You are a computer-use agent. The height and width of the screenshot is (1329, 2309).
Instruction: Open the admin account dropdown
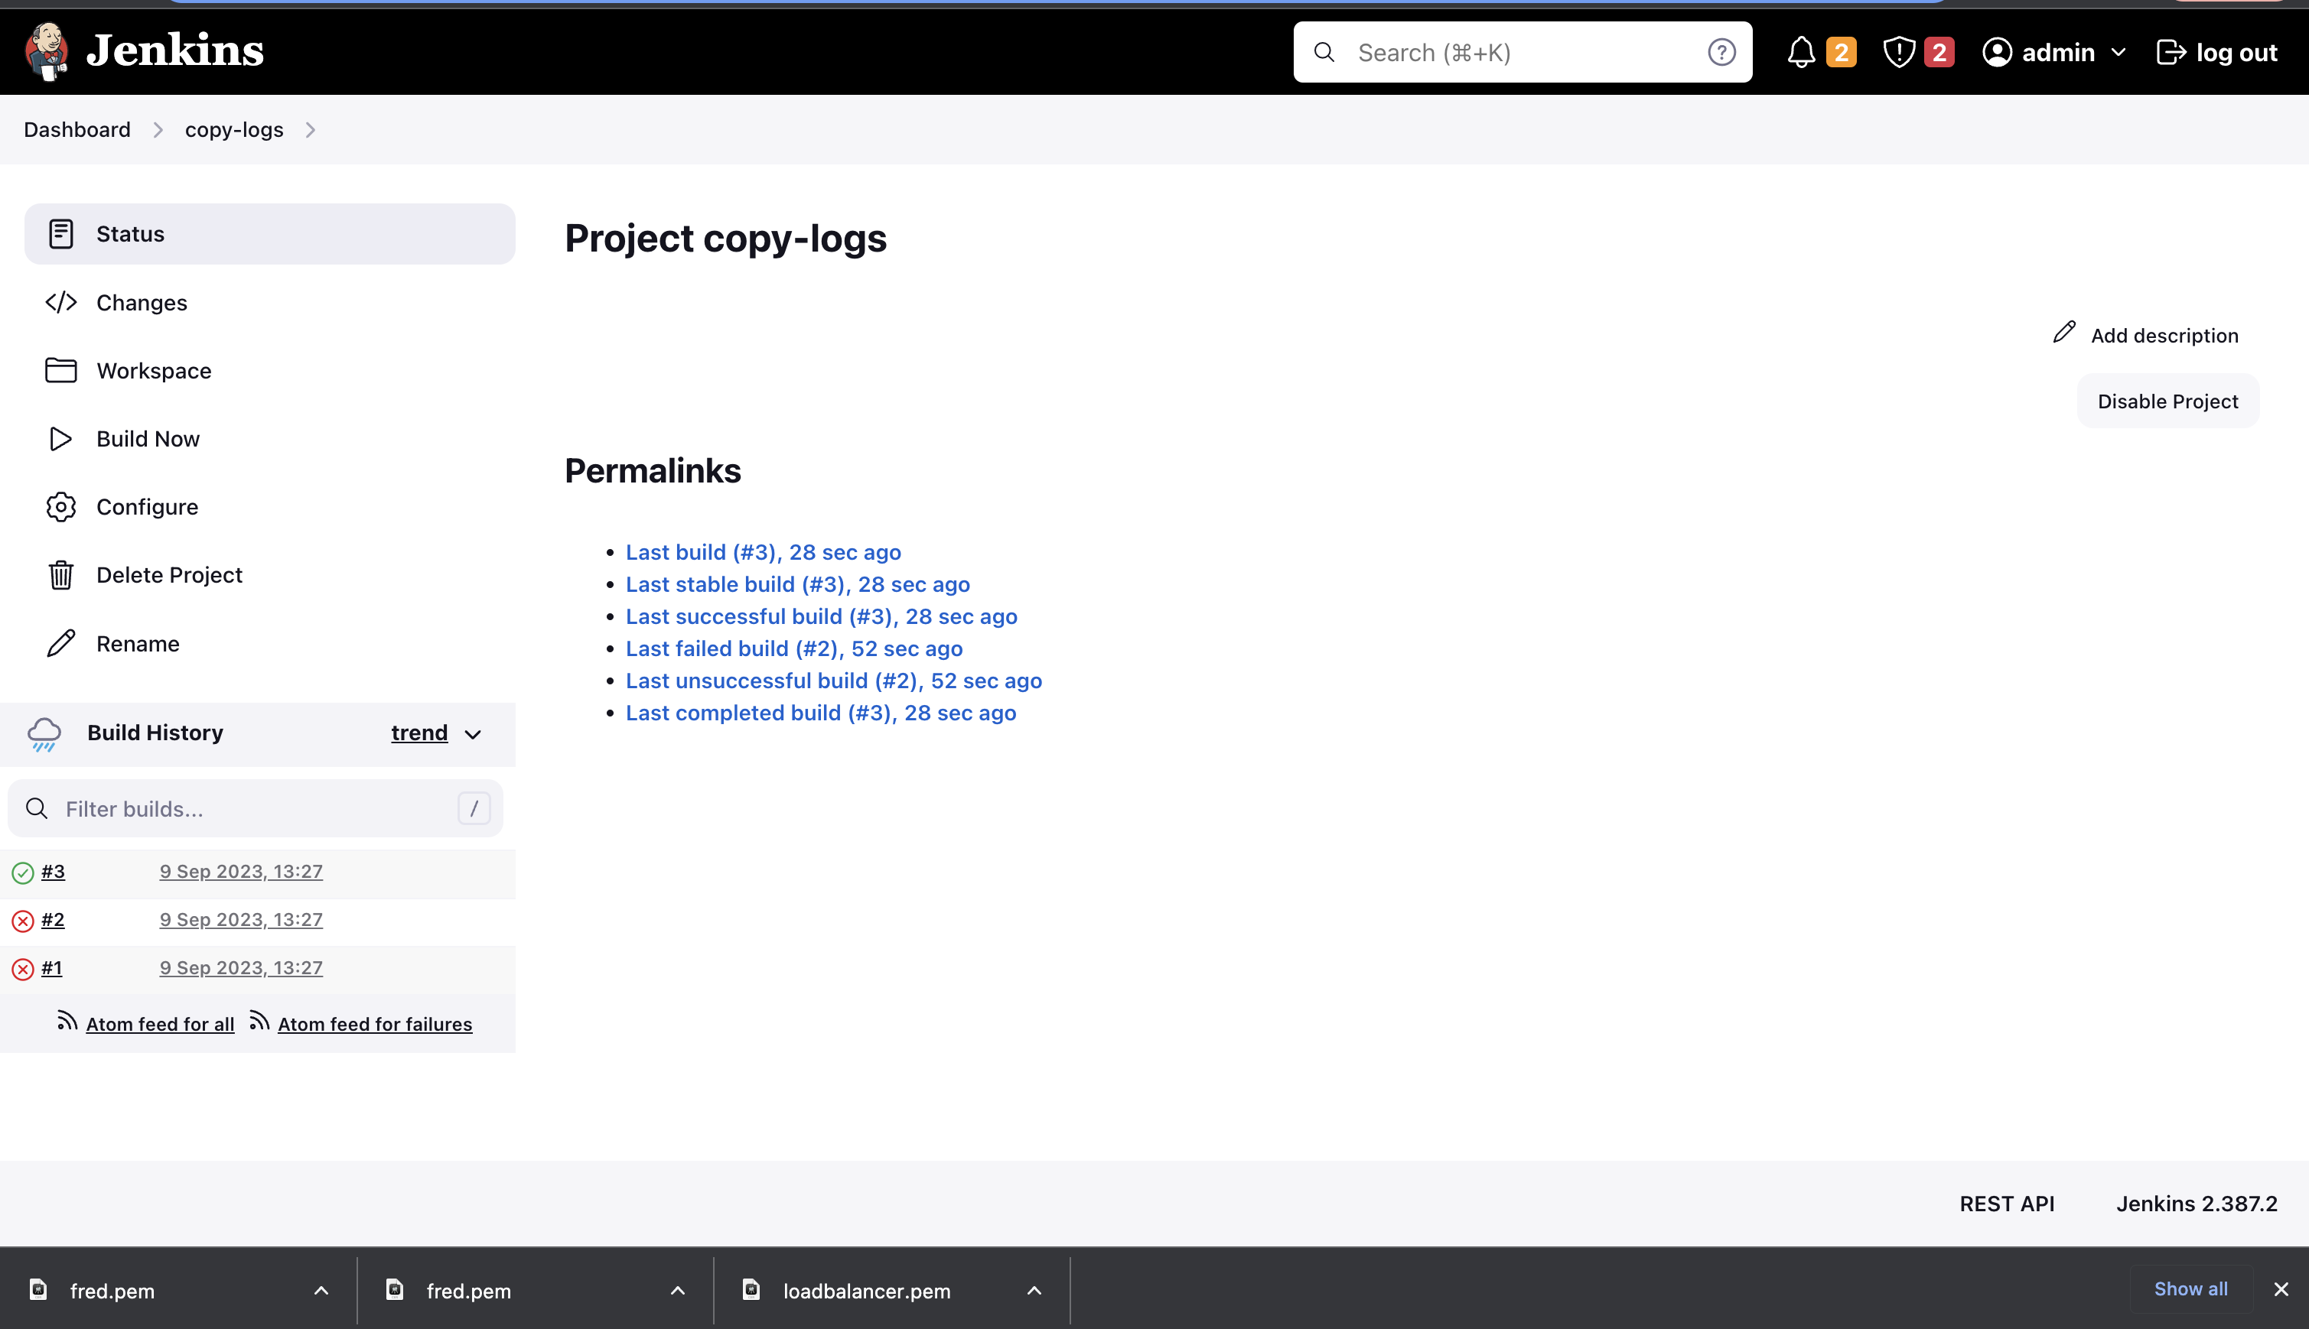[x=2053, y=52]
